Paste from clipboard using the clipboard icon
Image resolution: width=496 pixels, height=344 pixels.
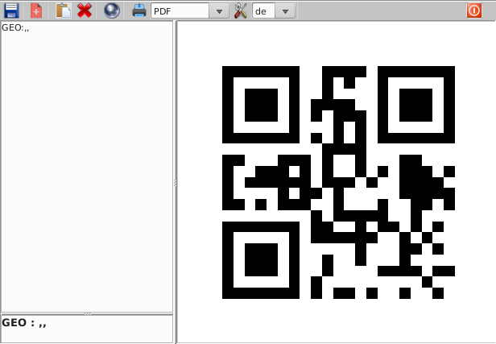[64, 10]
